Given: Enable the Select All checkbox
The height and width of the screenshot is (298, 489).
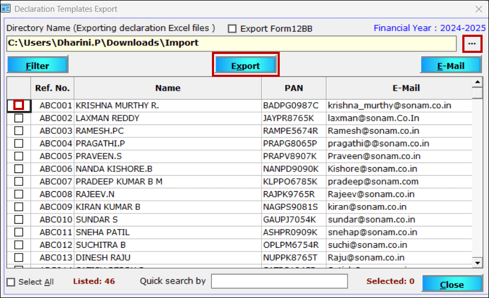Looking at the screenshot, I should tap(11, 282).
